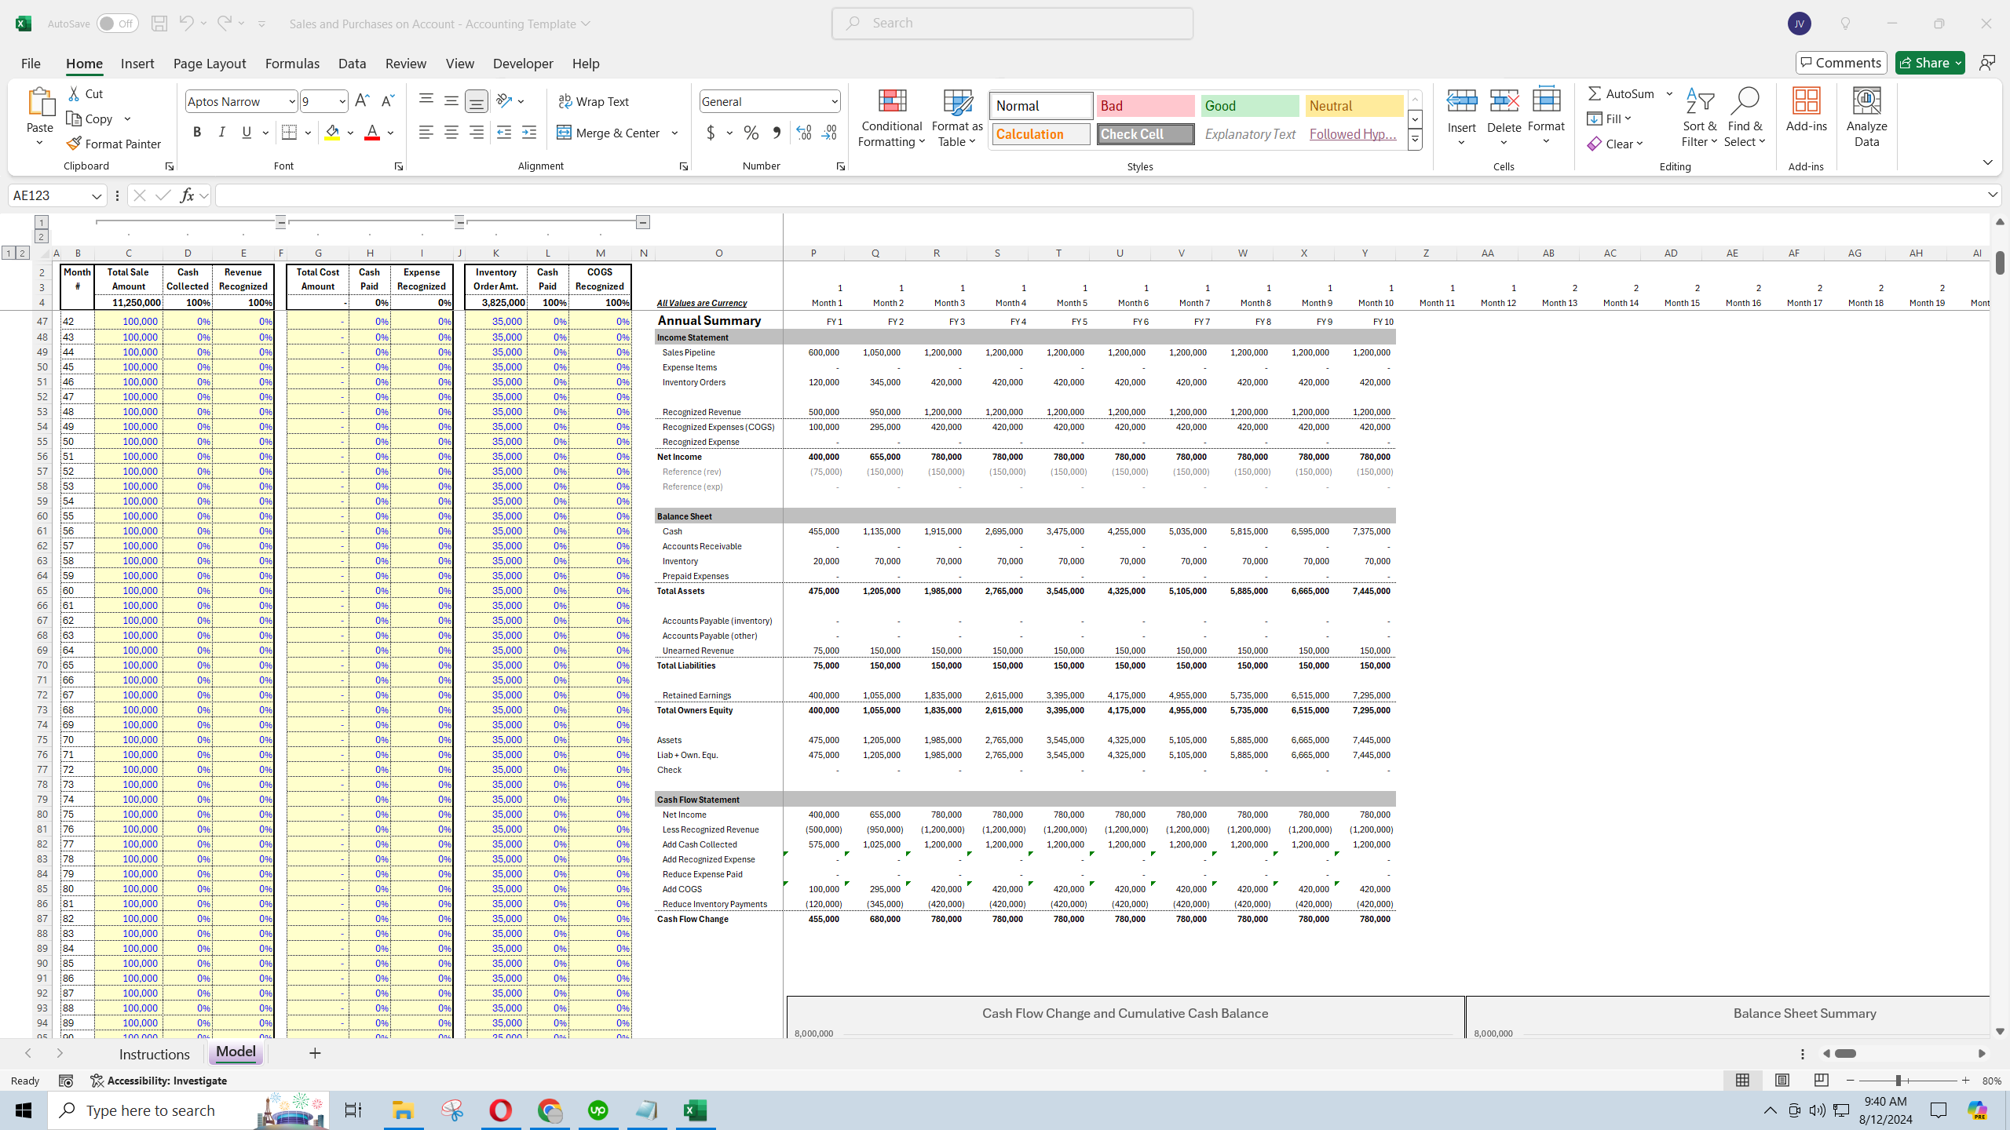Open Conditional Formatting options
The width and height of the screenshot is (2010, 1130).
click(892, 118)
